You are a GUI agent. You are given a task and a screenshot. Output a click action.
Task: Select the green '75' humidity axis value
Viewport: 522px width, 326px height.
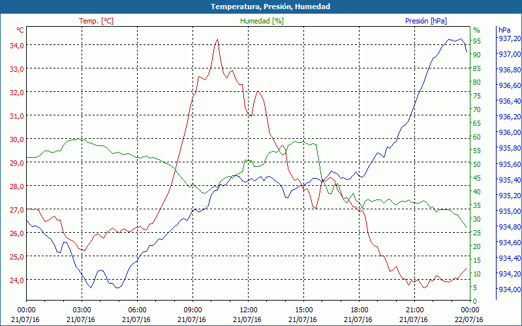click(x=477, y=96)
